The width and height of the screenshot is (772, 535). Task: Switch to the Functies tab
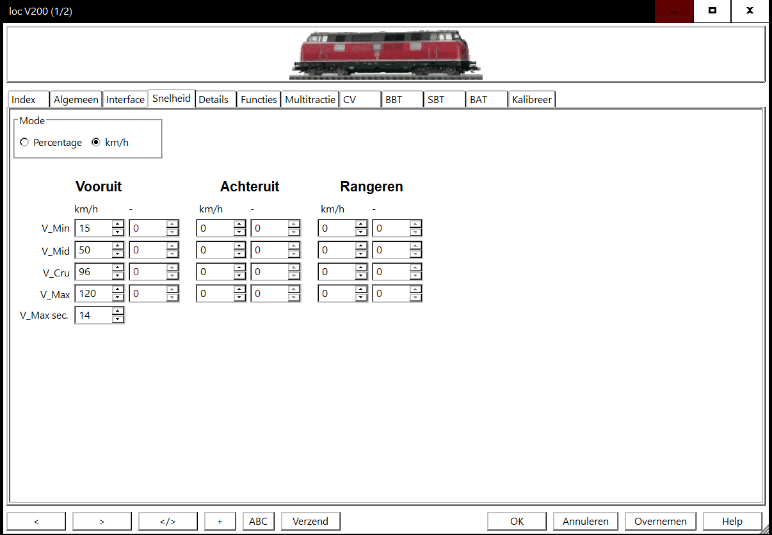click(x=259, y=99)
